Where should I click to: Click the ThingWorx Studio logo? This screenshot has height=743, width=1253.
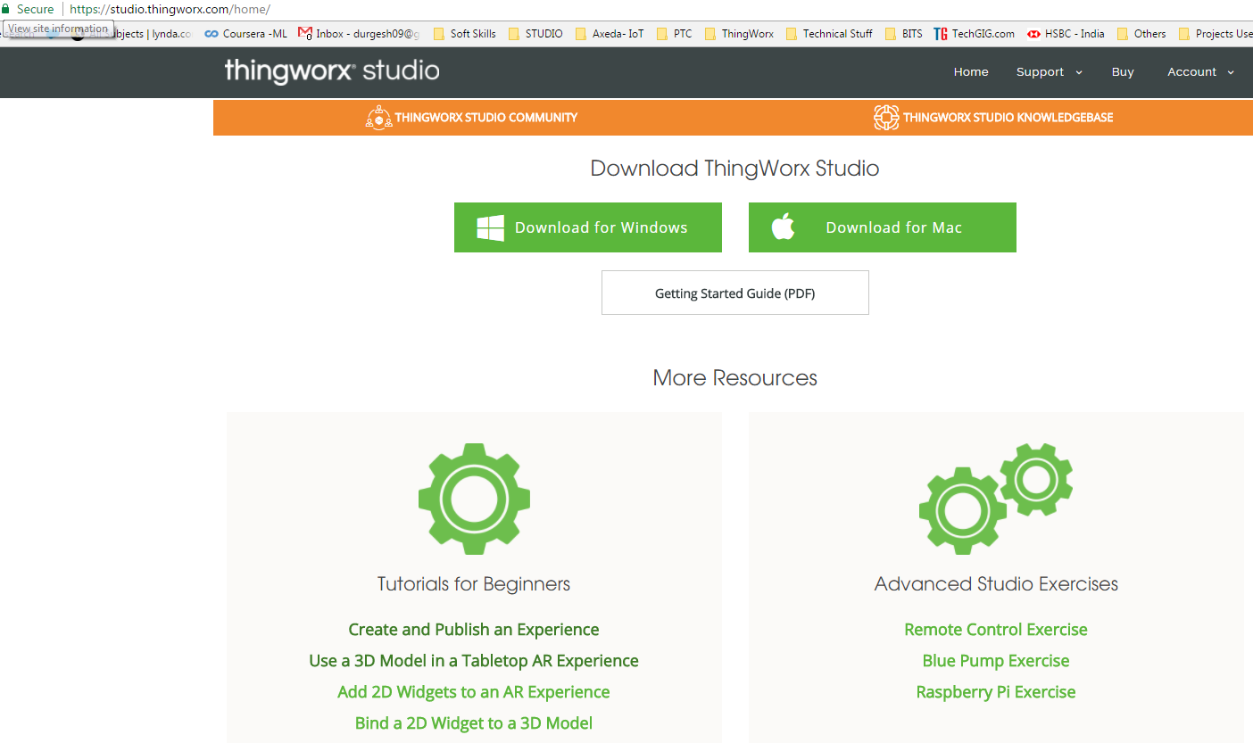pyautogui.click(x=332, y=71)
